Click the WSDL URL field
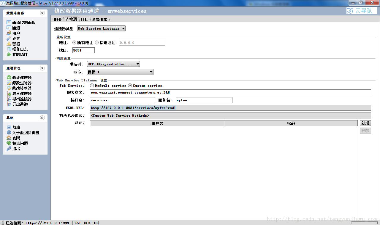 pos(230,108)
